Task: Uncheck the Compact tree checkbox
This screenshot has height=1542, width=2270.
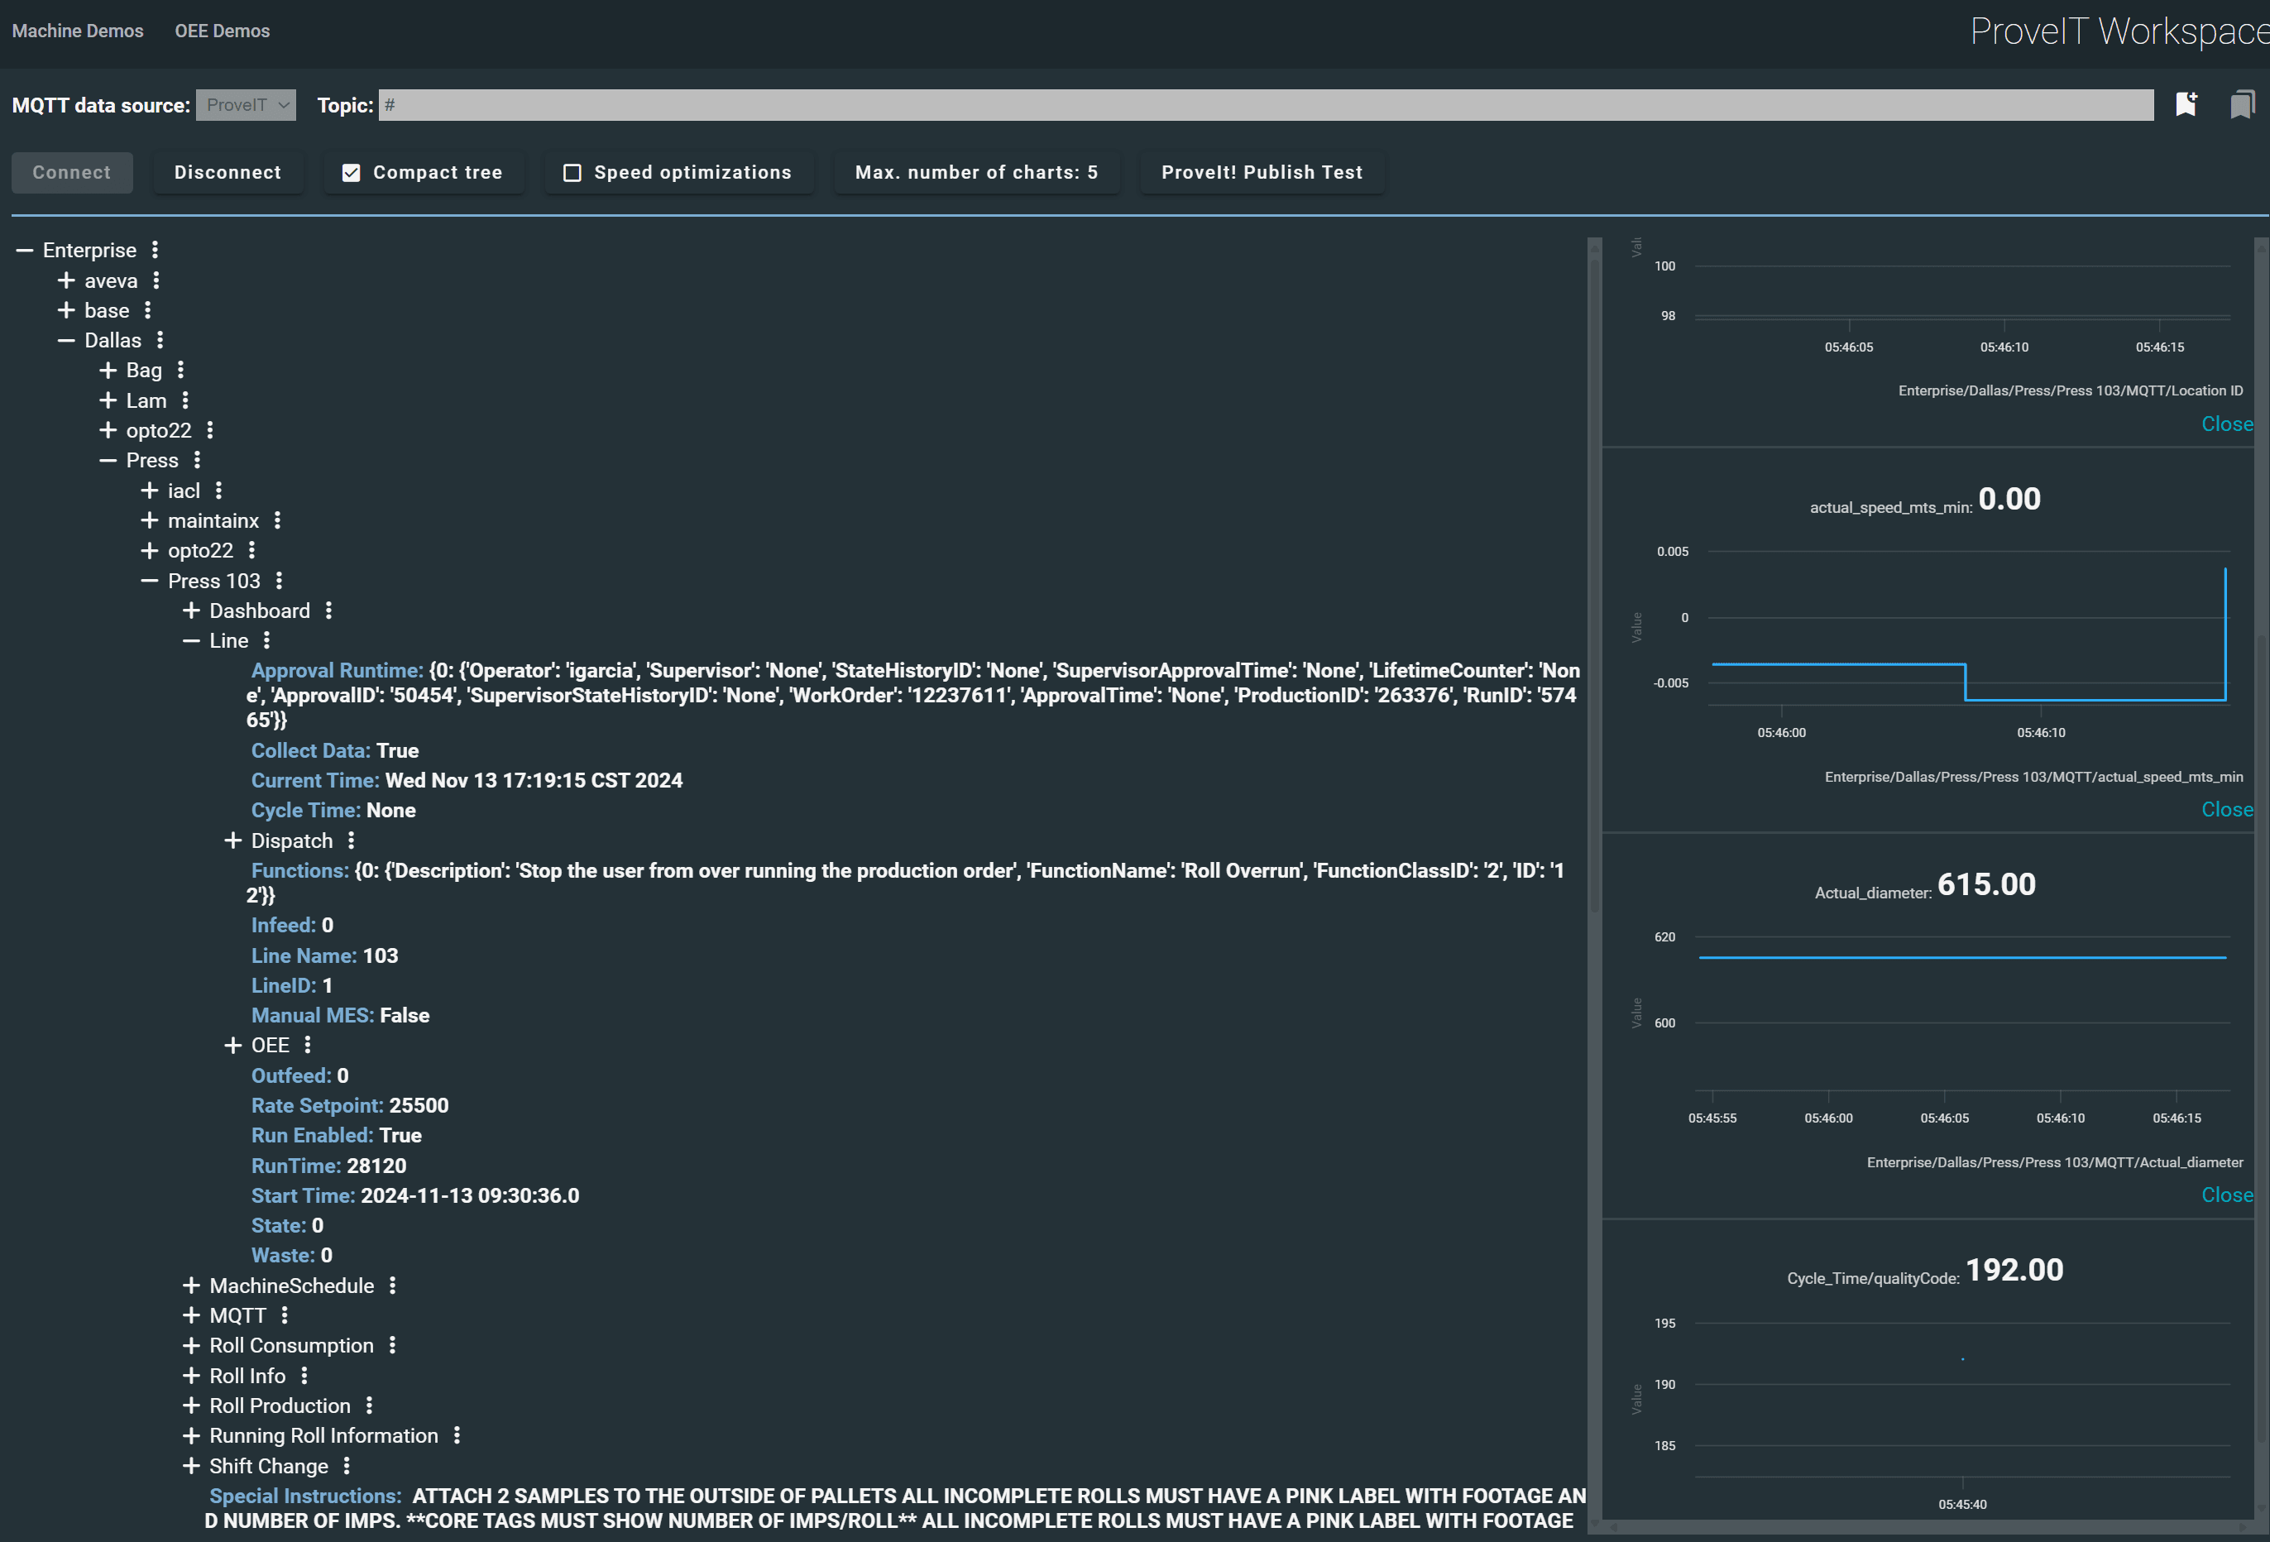Action: coord(352,173)
